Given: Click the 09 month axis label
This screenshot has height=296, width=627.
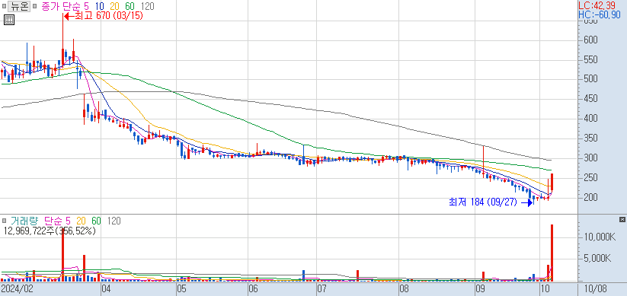Looking at the screenshot, I should click(480, 289).
